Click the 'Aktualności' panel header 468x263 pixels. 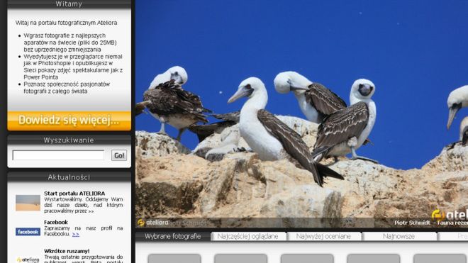69,177
